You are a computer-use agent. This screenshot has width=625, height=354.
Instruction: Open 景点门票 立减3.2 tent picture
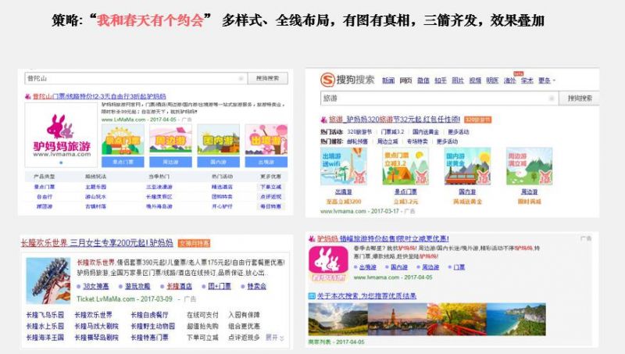[x=405, y=166]
